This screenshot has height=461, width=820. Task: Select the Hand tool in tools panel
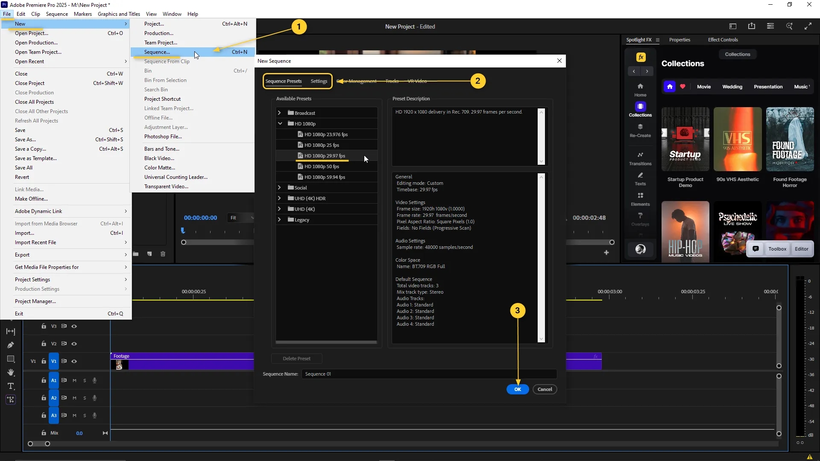(x=11, y=372)
